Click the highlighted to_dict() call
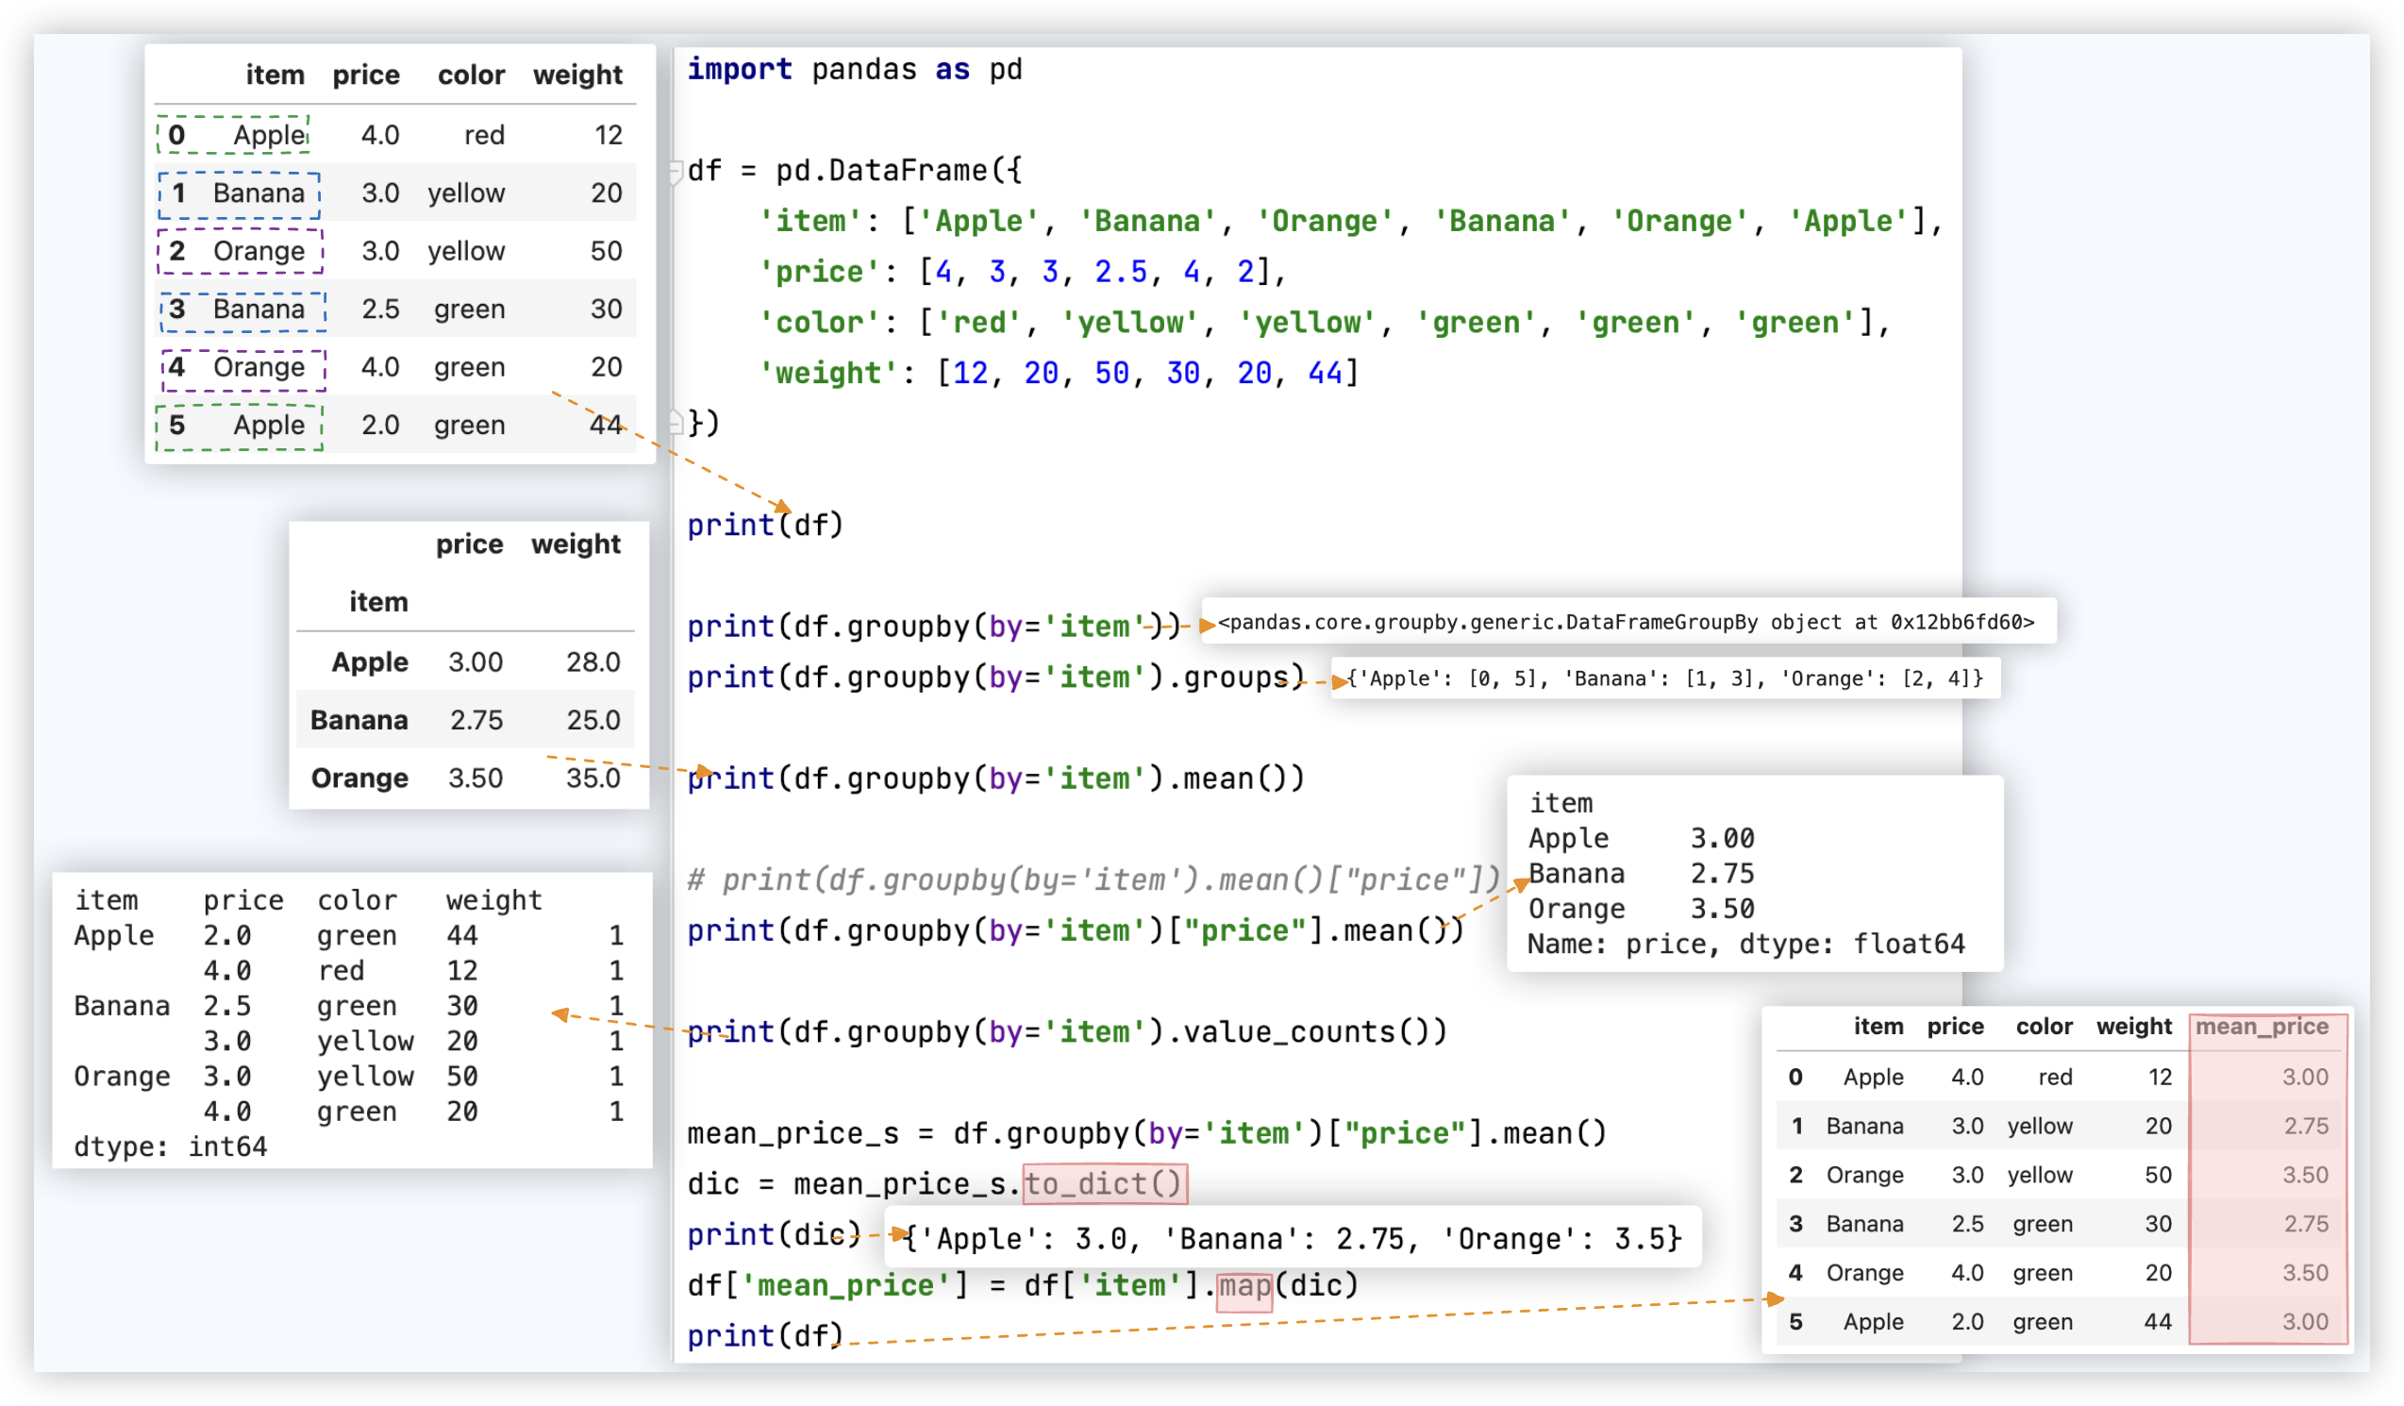2404x1406 pixels. point(1105,1183)
